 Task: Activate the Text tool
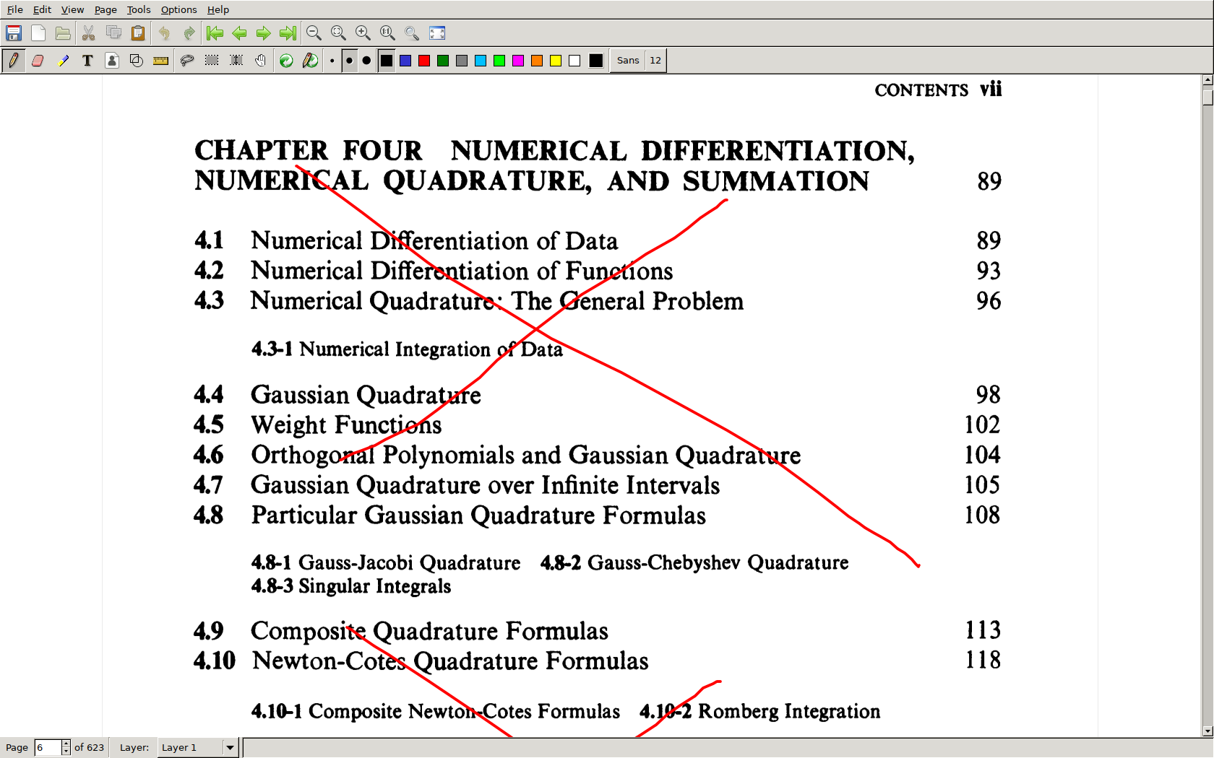click(x=87, y=61)
